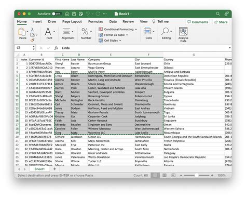Click the Paste clipboard icon
246x197 pixels.
pos(22,32)
